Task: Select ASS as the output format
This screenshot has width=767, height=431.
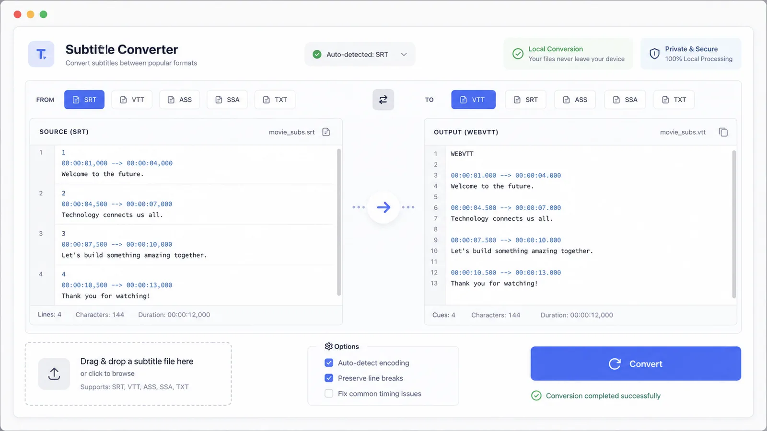Action: 575,100
